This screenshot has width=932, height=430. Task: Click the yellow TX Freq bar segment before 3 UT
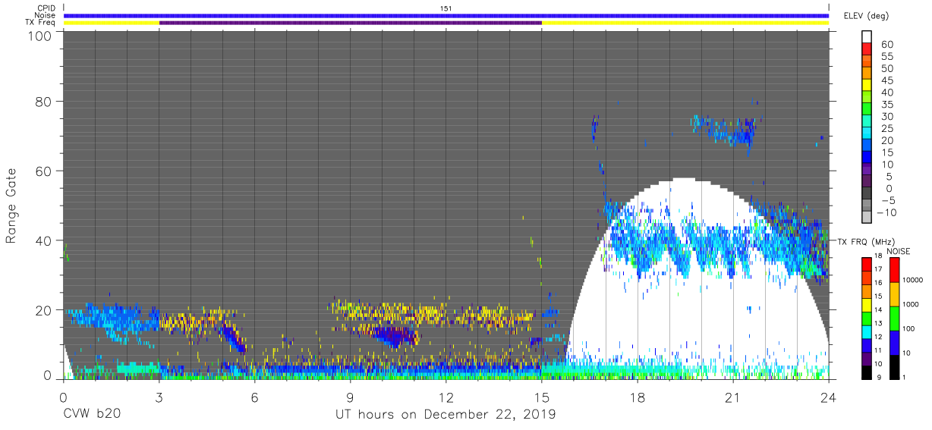112,23
